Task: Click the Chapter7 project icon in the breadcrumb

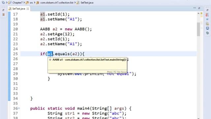Action: click(x=10, y=2)
